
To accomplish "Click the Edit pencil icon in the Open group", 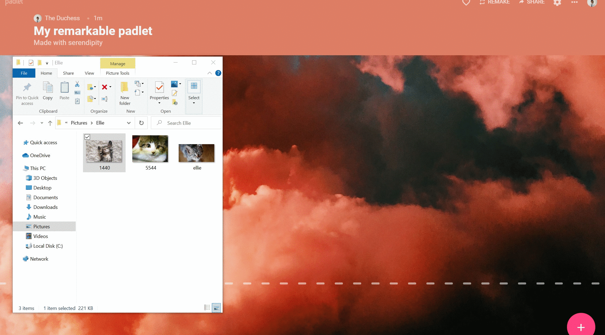I will [175, 93].
